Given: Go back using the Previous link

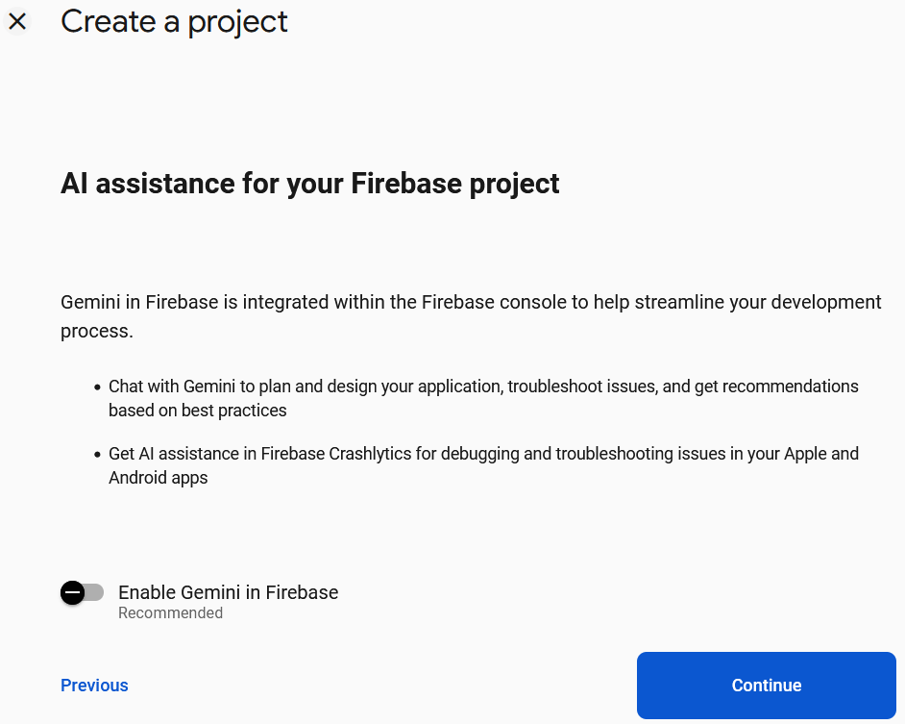Looking at the screenshot, I should pos(95,686).
